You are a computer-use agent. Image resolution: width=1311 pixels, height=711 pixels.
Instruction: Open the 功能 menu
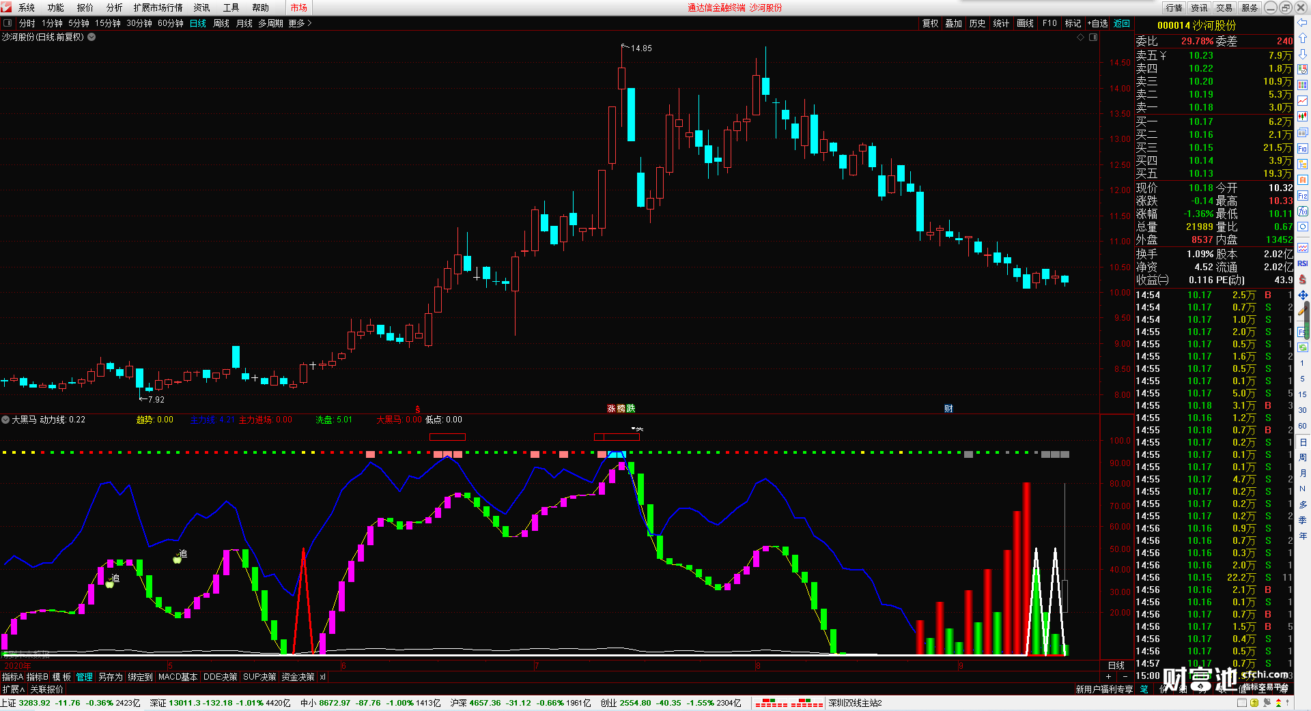(x=56, y=8)
